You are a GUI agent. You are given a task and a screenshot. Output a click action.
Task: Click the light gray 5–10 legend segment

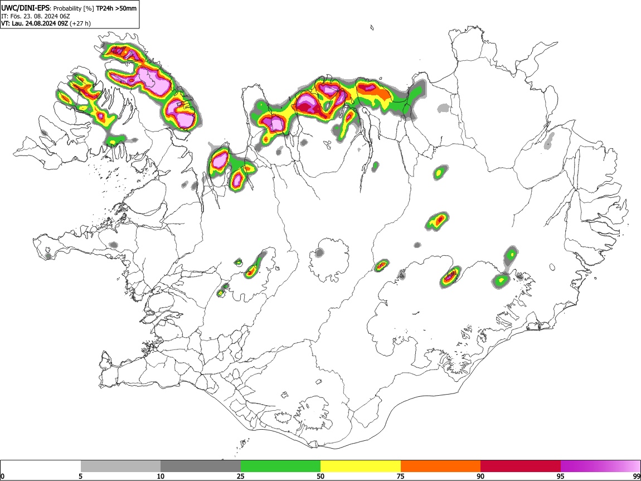coord(120,467)
